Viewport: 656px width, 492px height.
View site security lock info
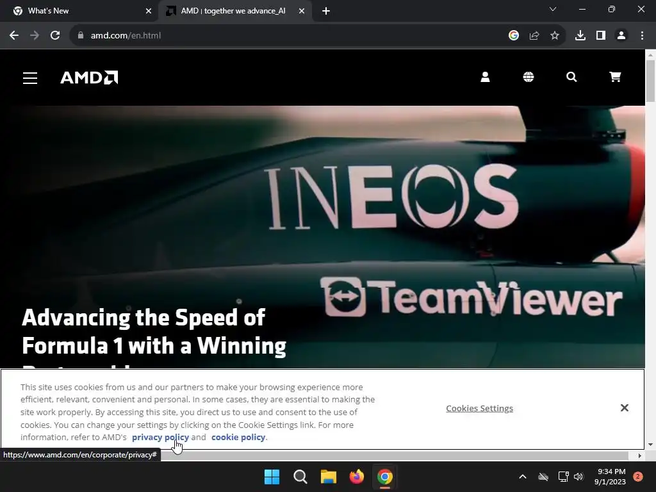(x=81, y=36)
